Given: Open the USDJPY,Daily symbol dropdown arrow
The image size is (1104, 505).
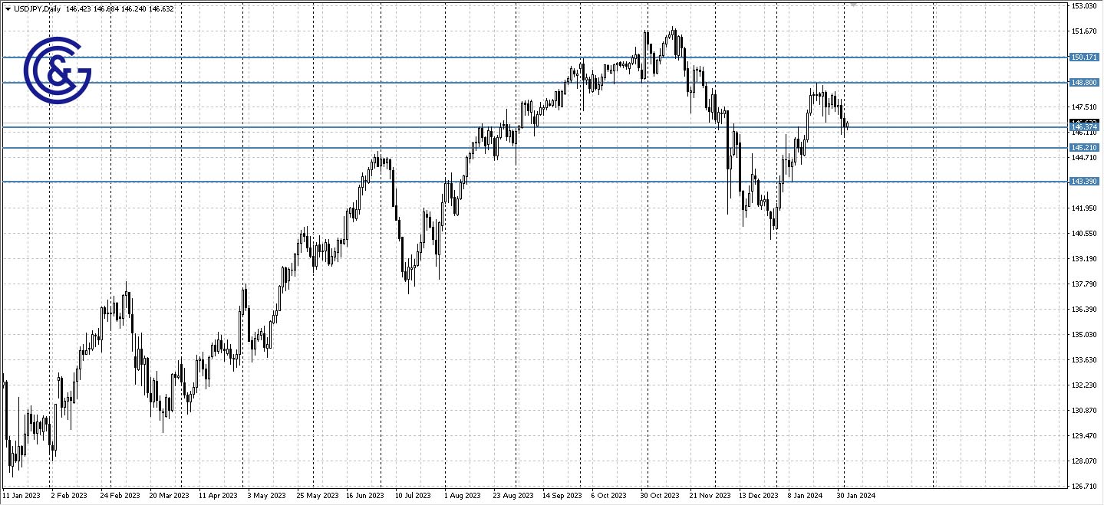Looking at the screenshot, I should [8, 8].
